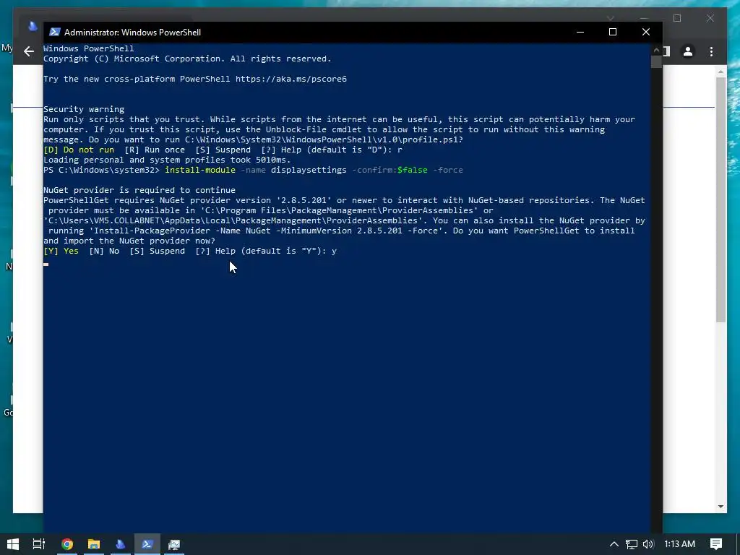Viewport: 740px width, 555px height.
Task: Click the https://aka.ms/pscore6 URL text
Action: [x=291, y=79]
